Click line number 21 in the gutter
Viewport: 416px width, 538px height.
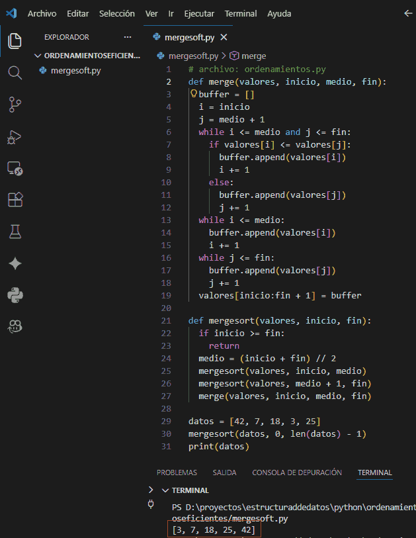pos(166,320)
